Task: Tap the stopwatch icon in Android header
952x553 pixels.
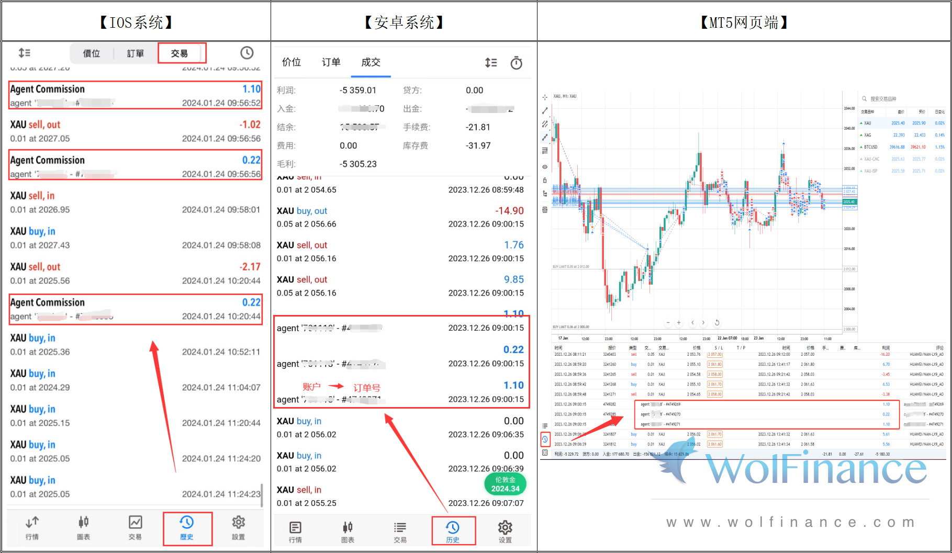Action: click(x=516, y=63)
